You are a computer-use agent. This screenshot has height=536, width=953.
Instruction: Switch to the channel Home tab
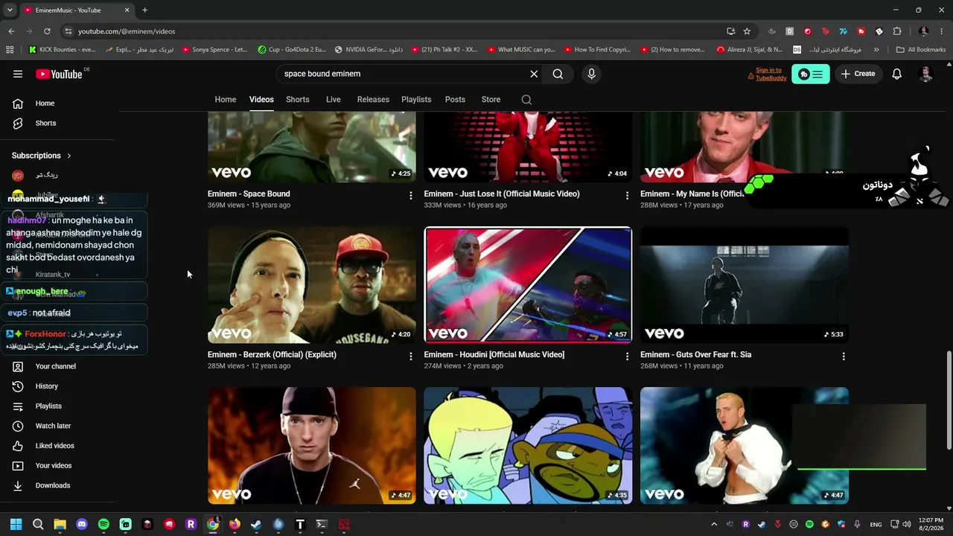[x=226, y=100]
